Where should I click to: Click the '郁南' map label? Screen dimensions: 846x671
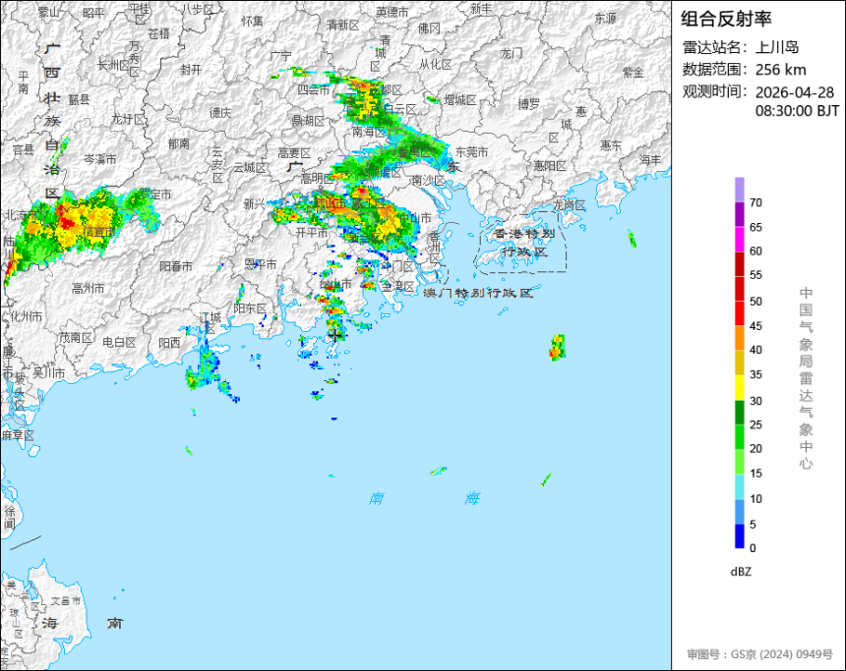pyautogui.click(x=179, y=143)
